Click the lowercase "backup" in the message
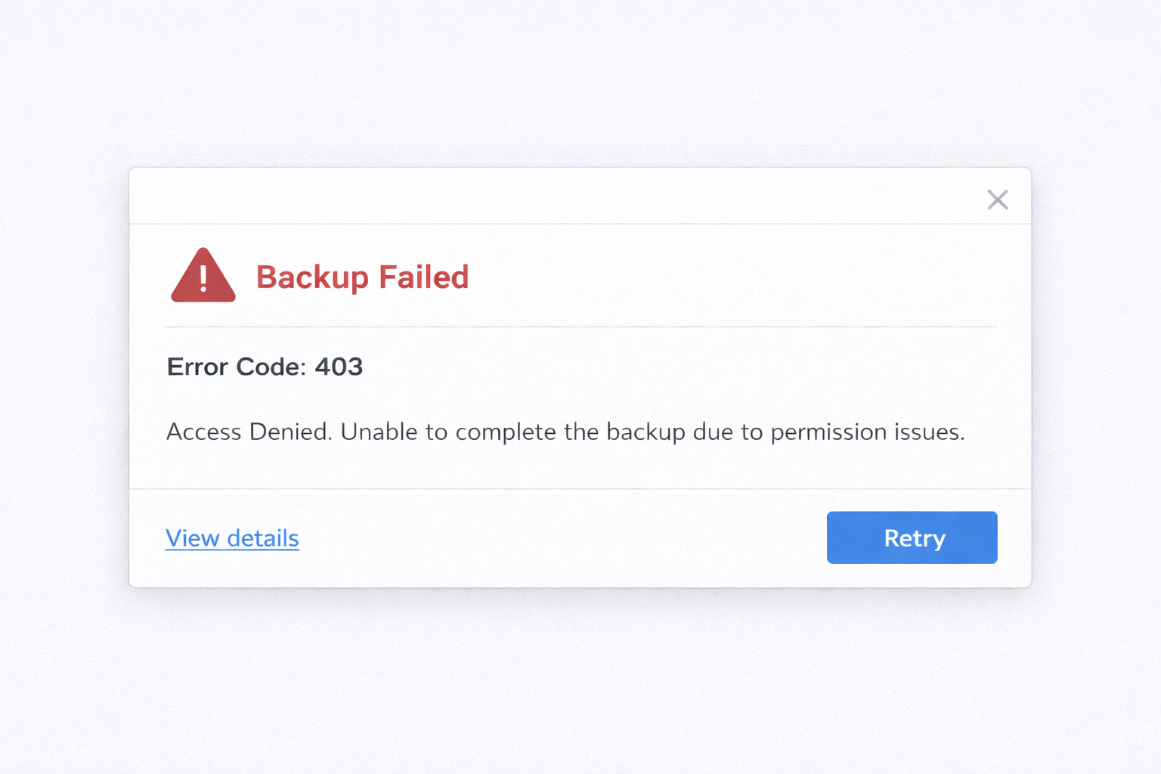Screen dimensions: 1161x774 pos(646,432)
